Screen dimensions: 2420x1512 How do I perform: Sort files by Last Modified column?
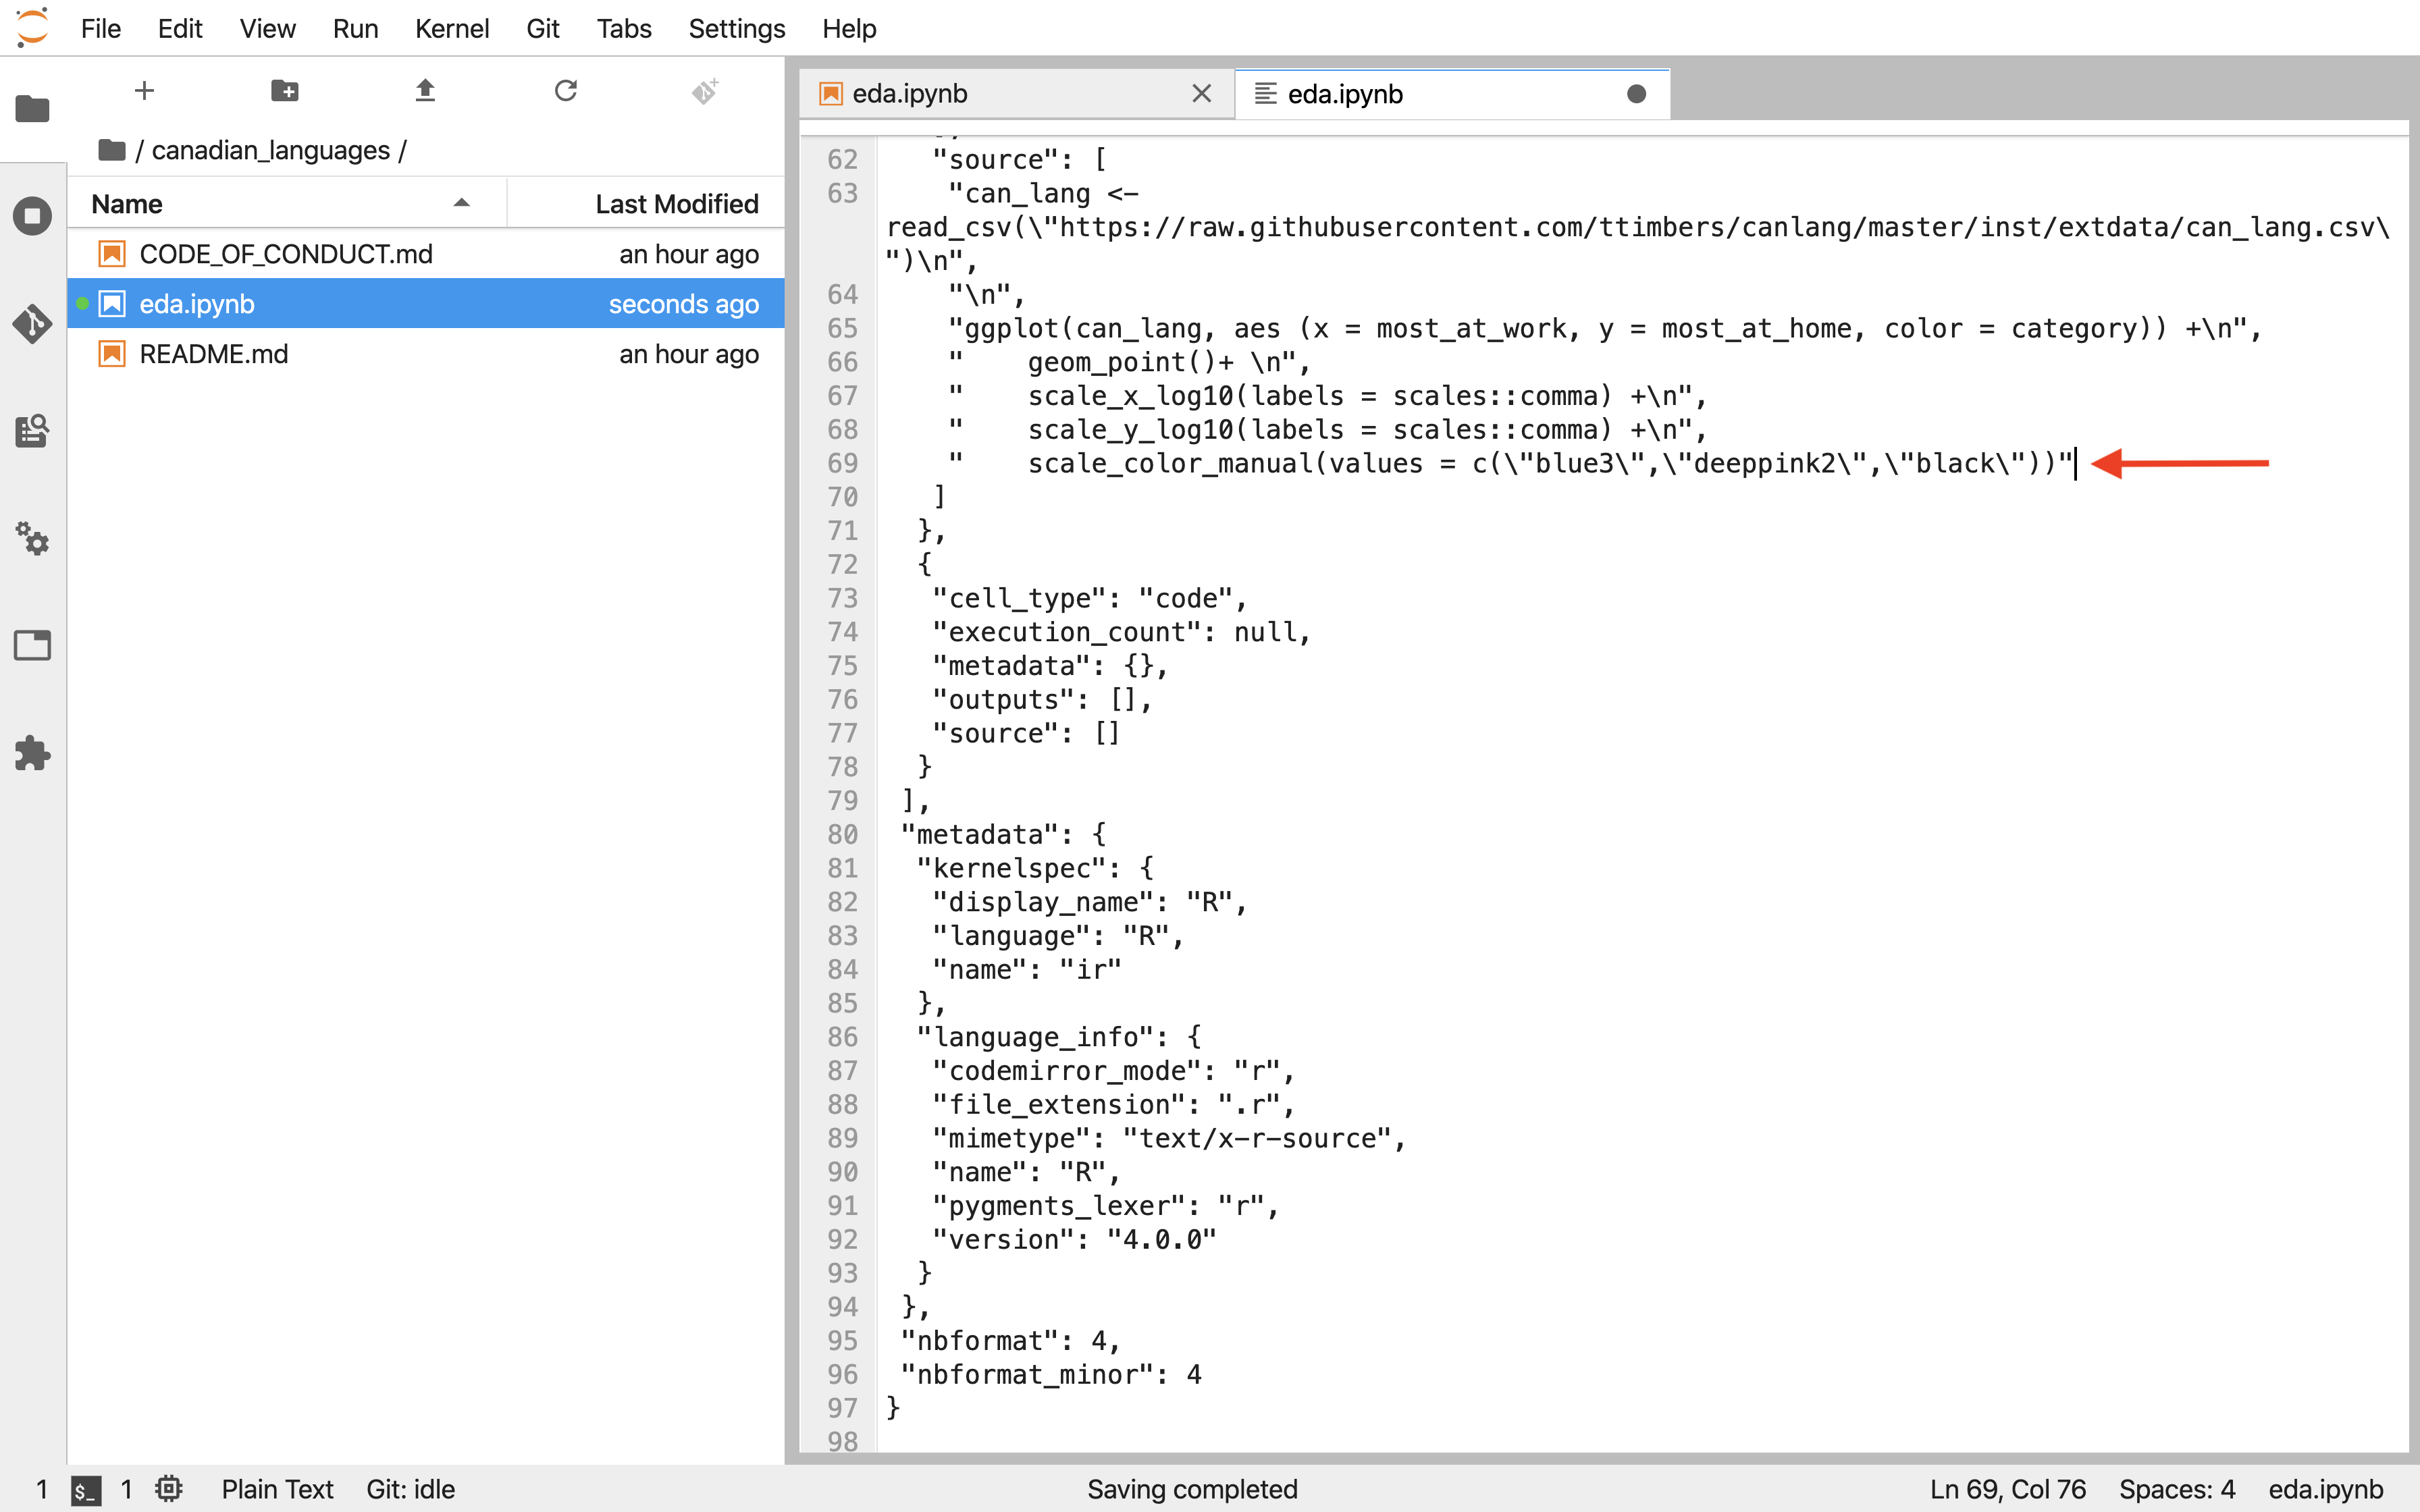pyautogui.click(x=646, y=204)
